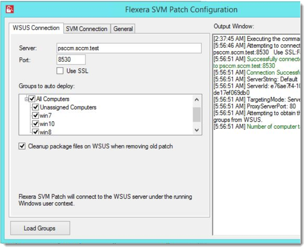Toggle Cleanup package files on WSUS checkbox

[22, 146]
